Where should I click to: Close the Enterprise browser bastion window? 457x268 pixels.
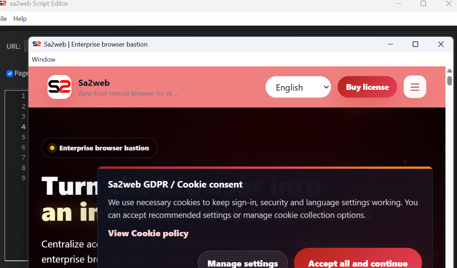pyautogui.click(x=441, y=44)
